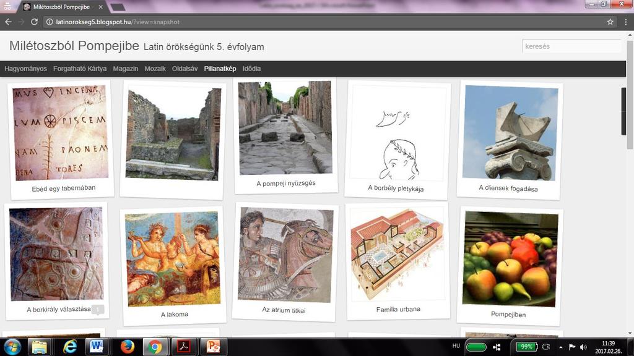Open the Chrome three-dot menu
634x356 pixels.
coord(625,22)
